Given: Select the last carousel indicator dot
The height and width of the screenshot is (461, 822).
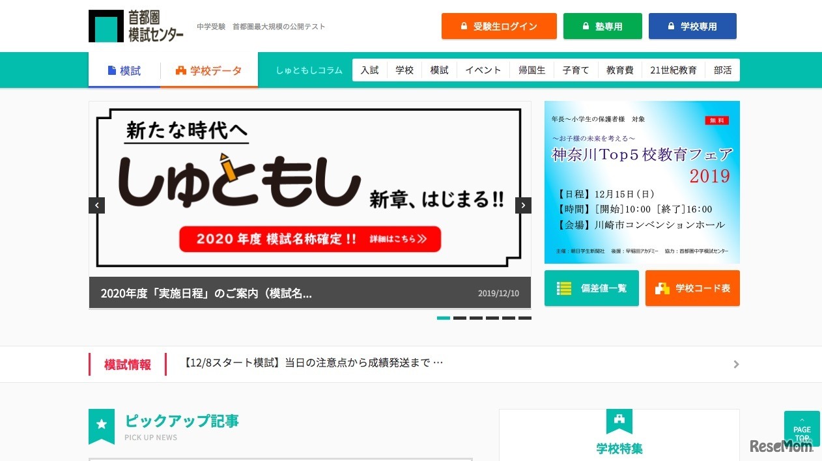Looking at the screenshot, I should [x=525, y=318].
